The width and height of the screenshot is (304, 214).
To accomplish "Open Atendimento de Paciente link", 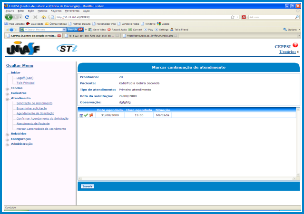I will tap(33, 123).
